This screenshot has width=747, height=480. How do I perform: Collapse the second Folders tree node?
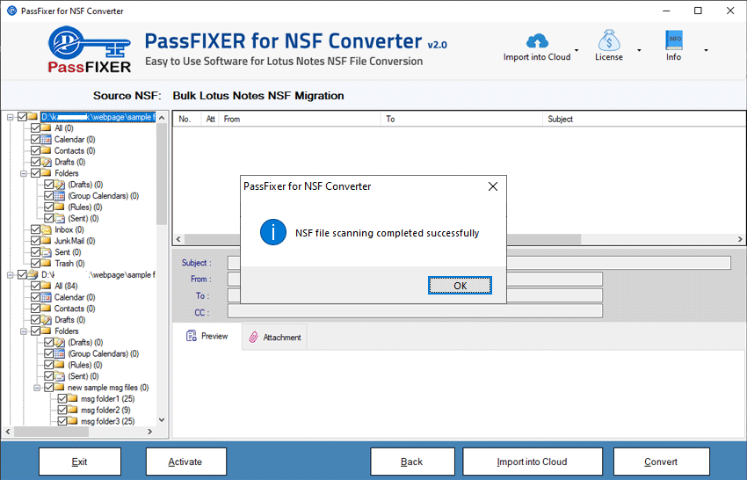24,331
